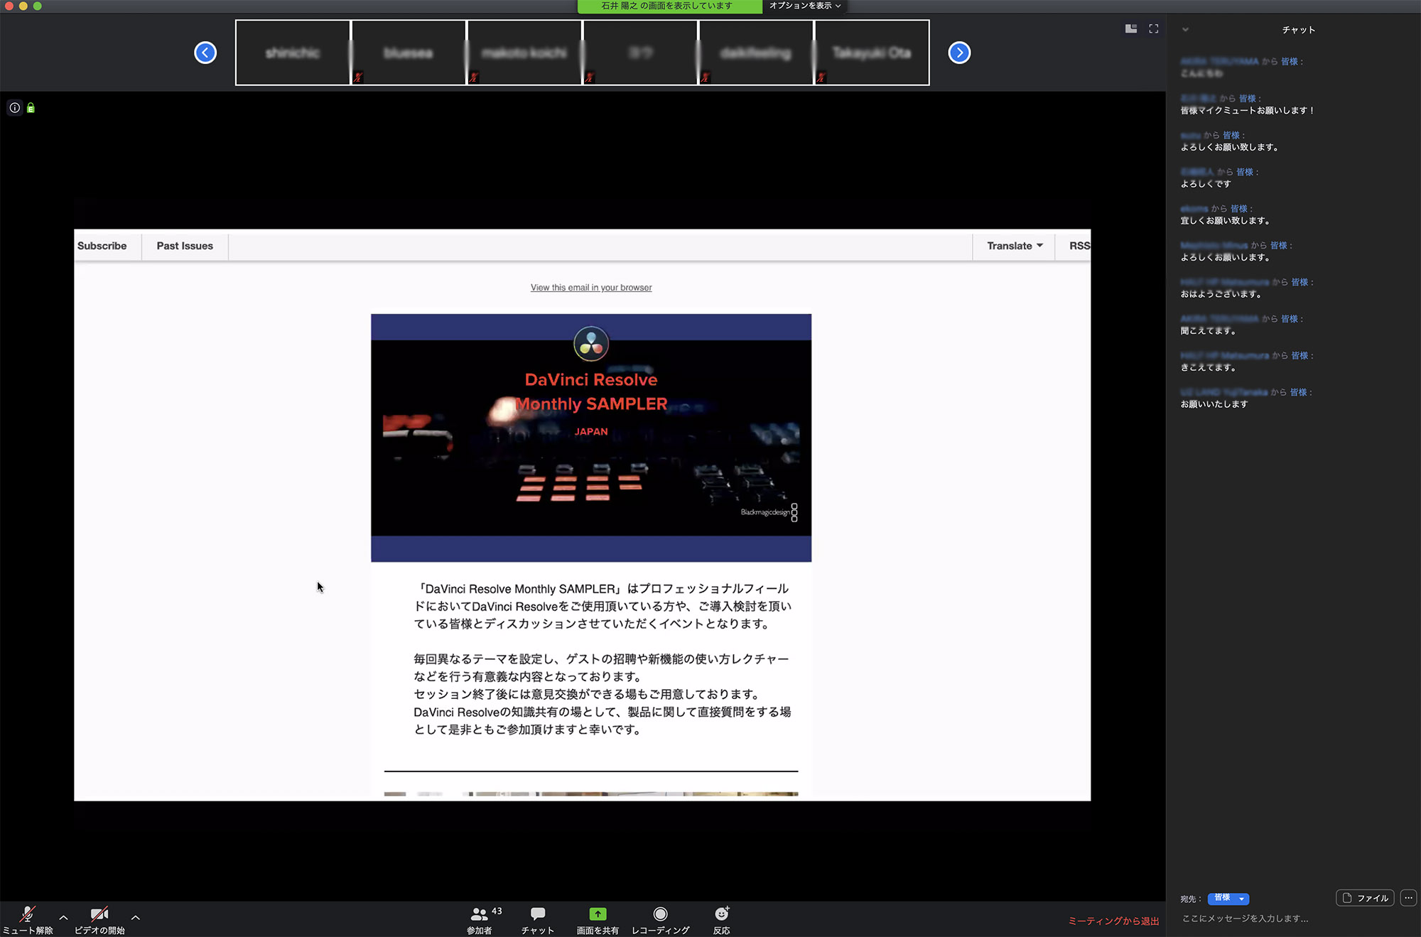Screen dimensions: 1421x937
Task: Select Takayuki Ota participant thumbnail
Action: coord(872,53)
